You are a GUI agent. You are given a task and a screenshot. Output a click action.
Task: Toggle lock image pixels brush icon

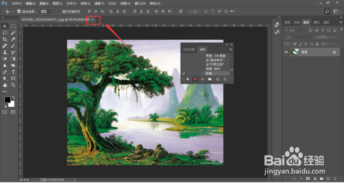(300, 44)
